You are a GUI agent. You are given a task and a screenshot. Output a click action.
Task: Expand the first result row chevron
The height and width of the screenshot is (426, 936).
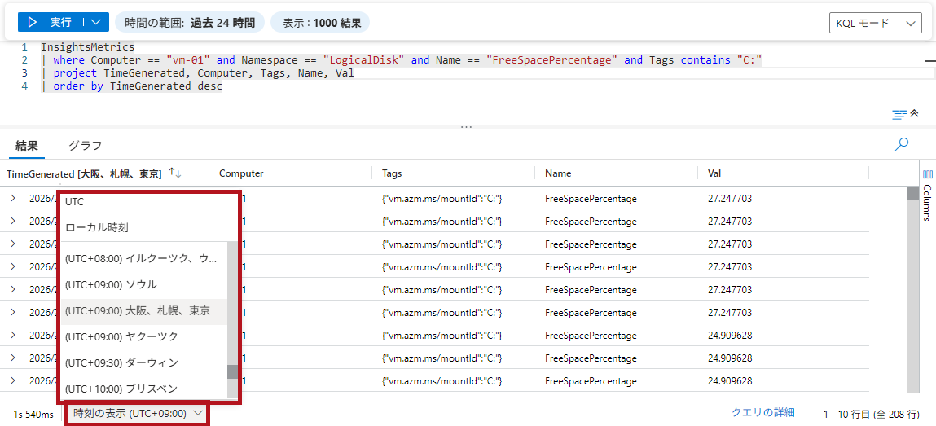13,198
